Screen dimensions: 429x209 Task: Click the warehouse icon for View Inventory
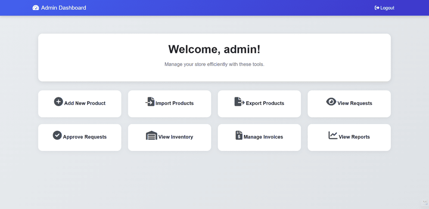coord(152,135)
